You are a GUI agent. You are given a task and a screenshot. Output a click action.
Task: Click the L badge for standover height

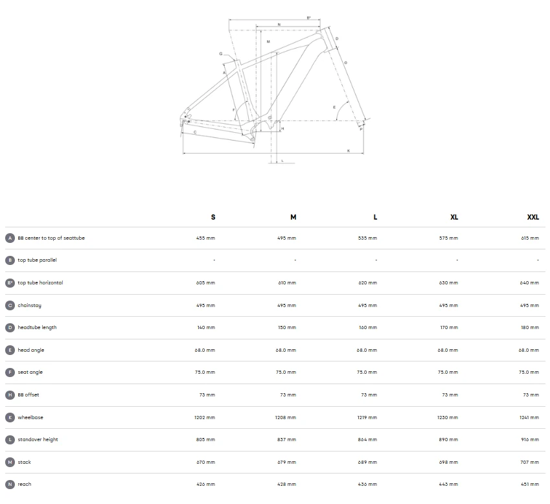click(x=10, y=439)
